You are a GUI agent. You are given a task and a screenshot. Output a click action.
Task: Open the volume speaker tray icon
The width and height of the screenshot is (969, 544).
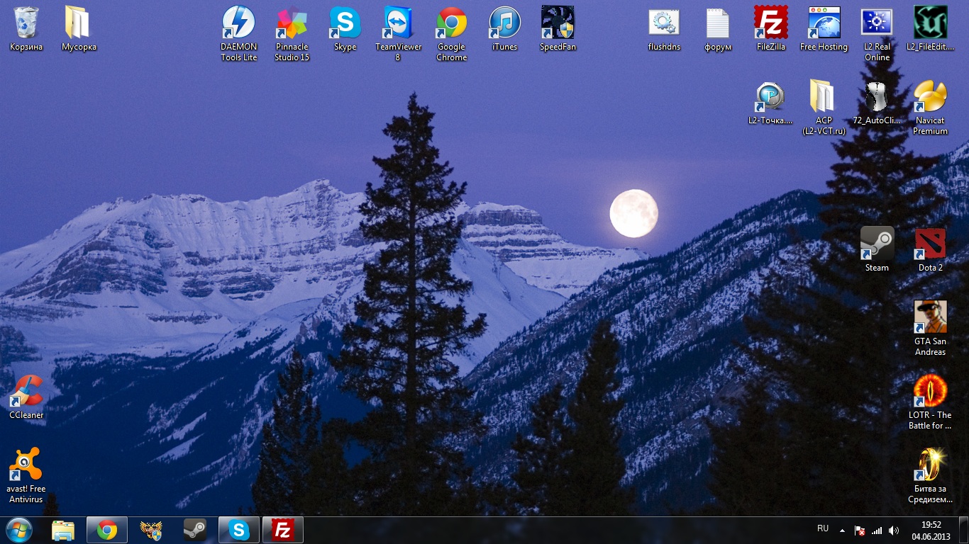pos(894,530)
